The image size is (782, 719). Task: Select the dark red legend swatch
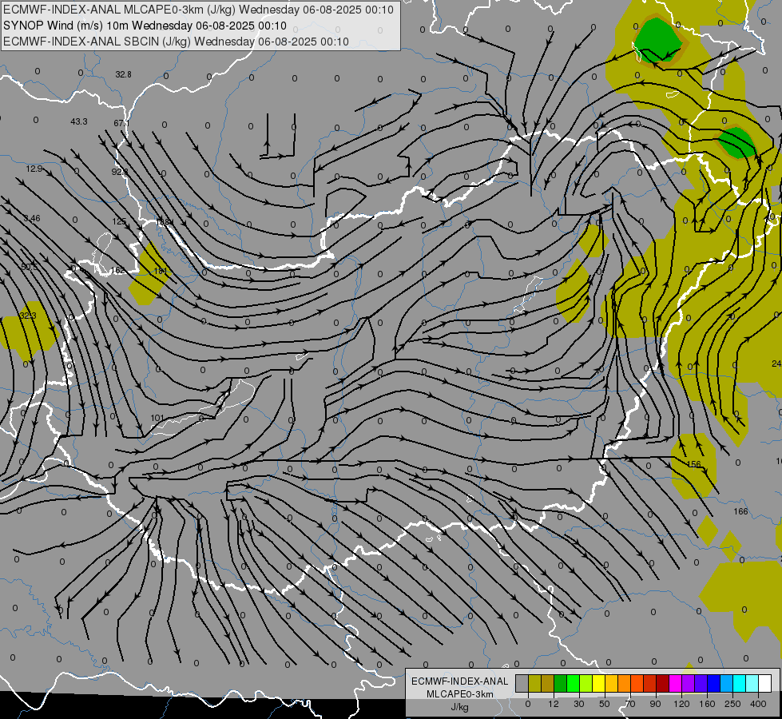pyautogui.click(x=662, y=683)
